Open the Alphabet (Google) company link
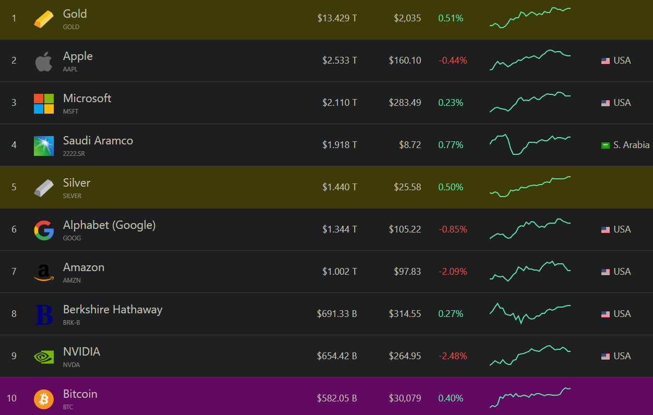Screen dimensions: 653x415 (x=110, y=225)
